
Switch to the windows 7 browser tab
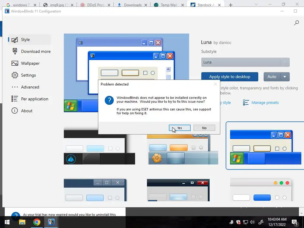pyautogui.click(x=21, y=5)
